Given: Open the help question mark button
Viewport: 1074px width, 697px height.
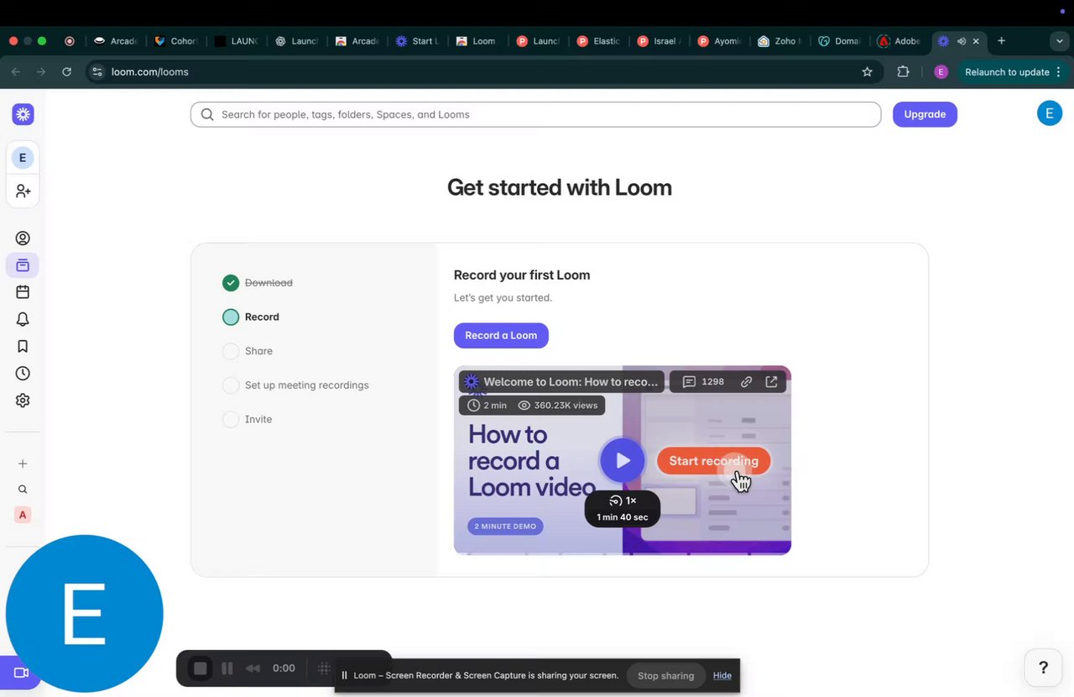Looking at the screenshot, I should pyautogui.click(x=1043, y=668).
